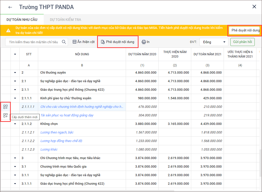Viewport: 262px width, 192px height.
Task: Collapse row 2.1.1.1 Kinh phí giao tự chủ
Action: click(x=15, y=98)
